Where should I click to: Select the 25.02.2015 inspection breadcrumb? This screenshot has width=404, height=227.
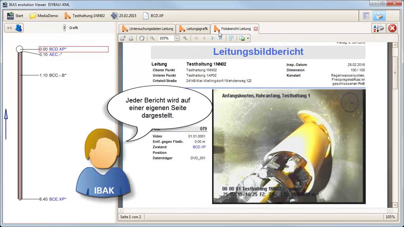coord(123,15)
